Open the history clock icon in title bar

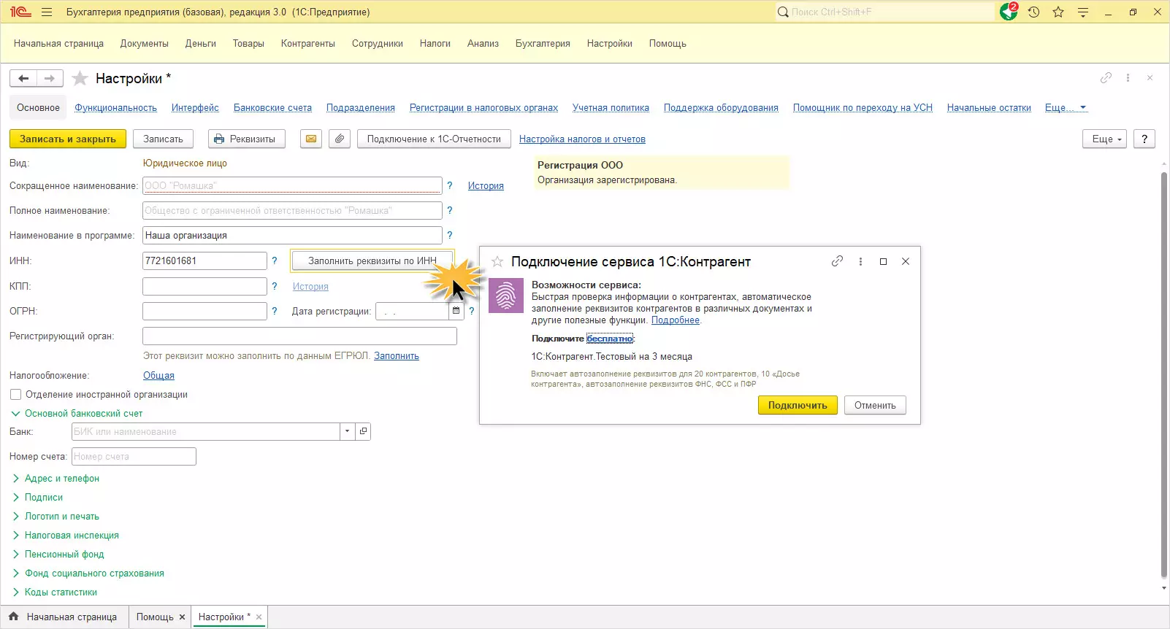tap(1033, 12)
